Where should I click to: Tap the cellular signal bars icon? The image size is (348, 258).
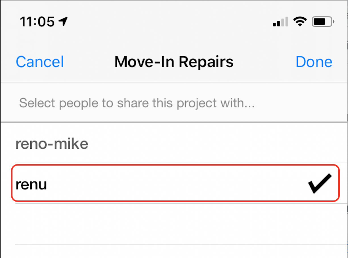[281, 22]
